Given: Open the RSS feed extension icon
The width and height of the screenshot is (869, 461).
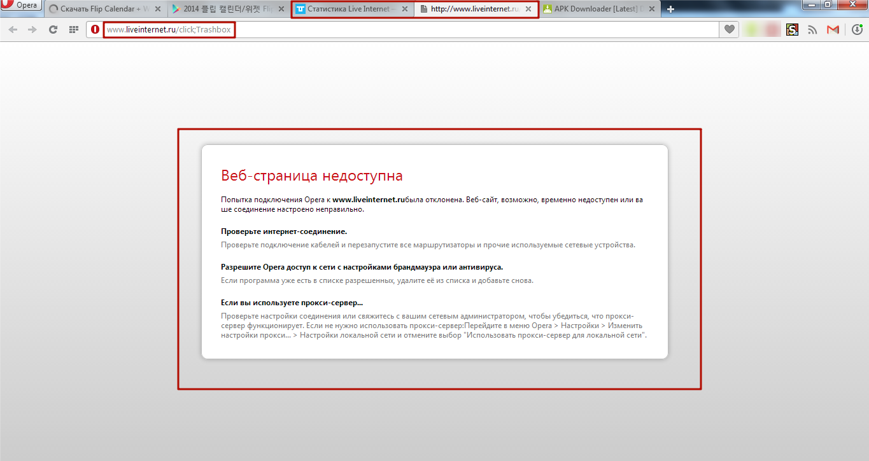Looking at the screenshot, I should tap(812, 29).
